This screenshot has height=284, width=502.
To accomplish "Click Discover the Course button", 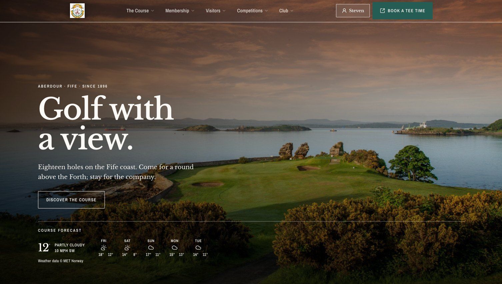I will tap(71, 200).
